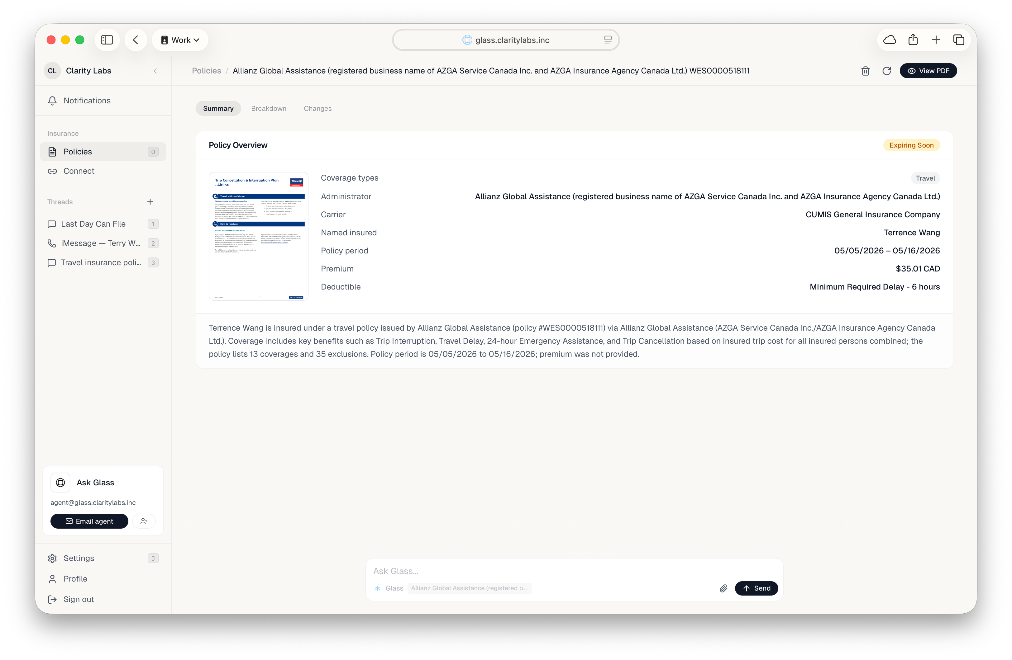Open the Last Day Can File thread
The image size is (1012, 660).
[103, 224]
